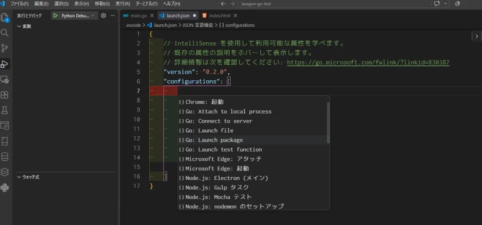Select the Chrome: 起動 suggestion
Image resolution: width=482 pixels, height=225 pixels.
[252, 102]
